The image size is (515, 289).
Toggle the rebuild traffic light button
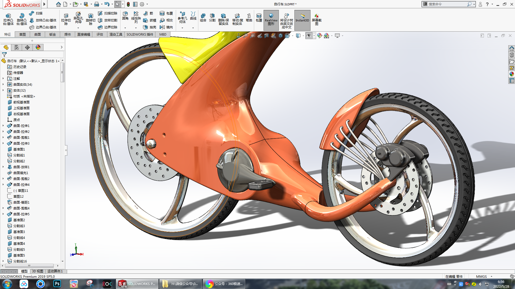[128, 4]
